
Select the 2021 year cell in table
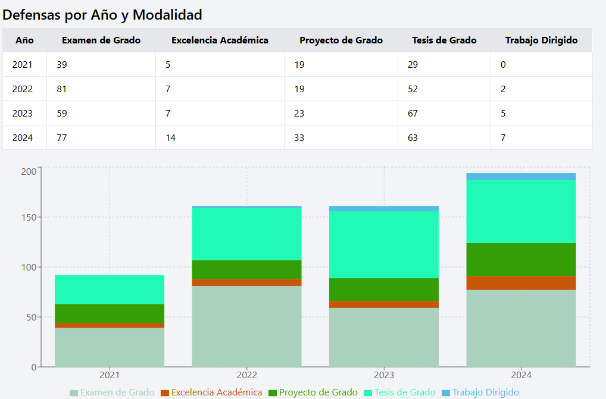25,64
